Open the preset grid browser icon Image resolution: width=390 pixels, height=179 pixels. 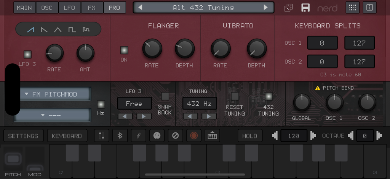tap(352, 8)
